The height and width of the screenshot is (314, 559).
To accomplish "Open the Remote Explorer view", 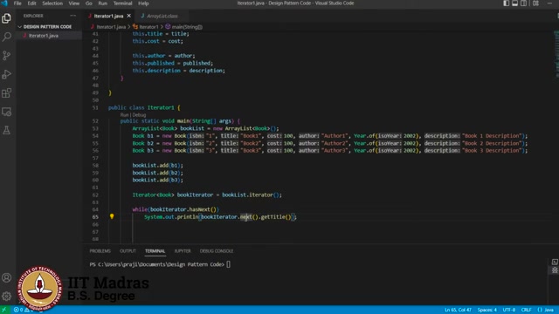I will (6, 112).
